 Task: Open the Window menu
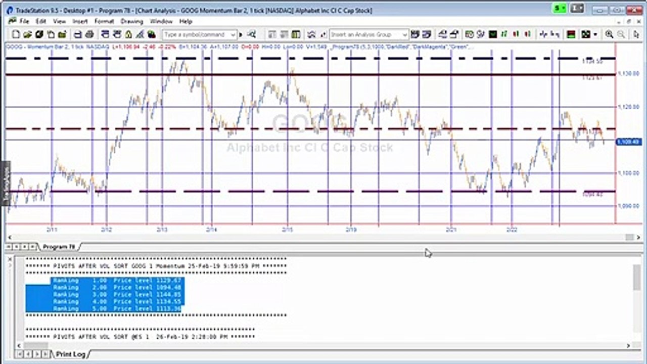pyautogui.click(x=161, y=21)
